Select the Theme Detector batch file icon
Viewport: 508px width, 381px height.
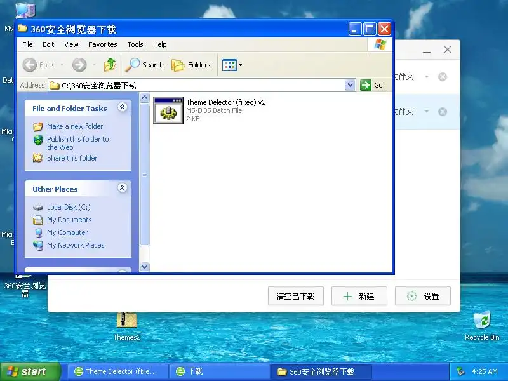click(x=168, y=110)
